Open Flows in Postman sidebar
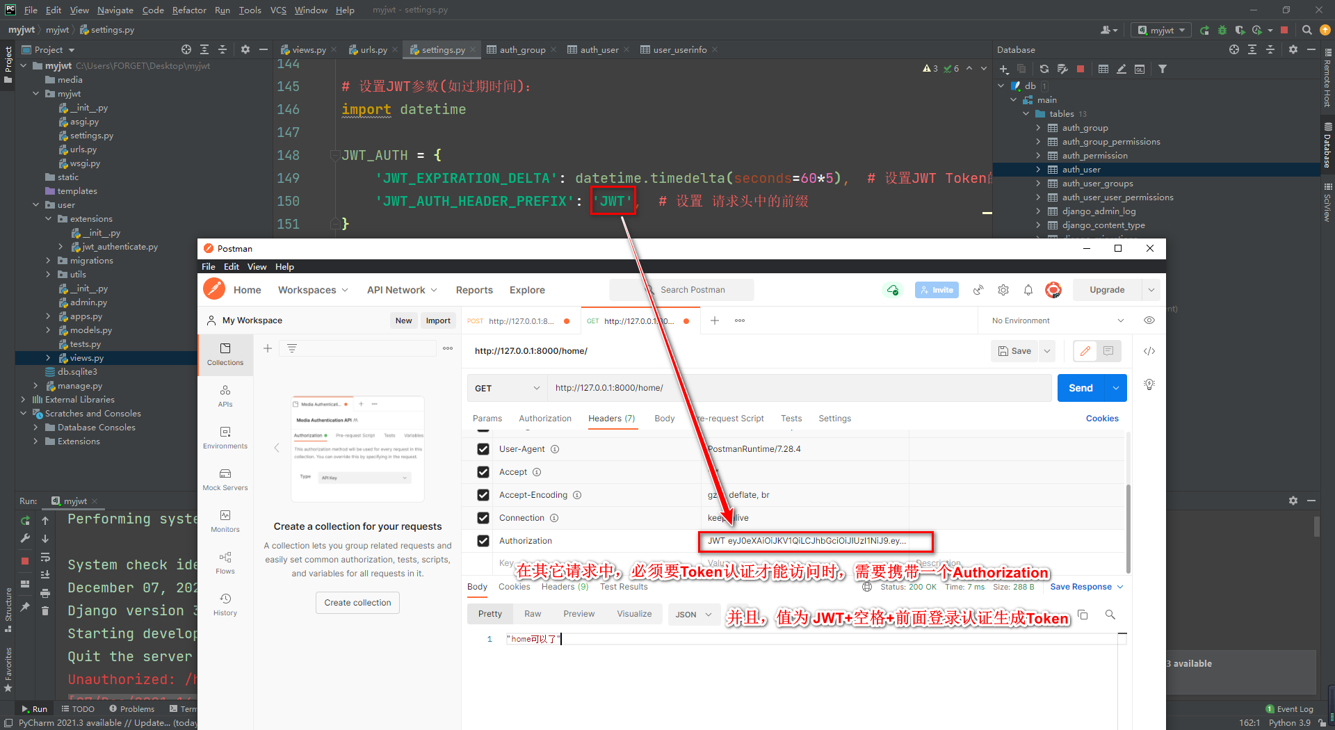Viewport: 1335px width, 730px height. [225, 563]
